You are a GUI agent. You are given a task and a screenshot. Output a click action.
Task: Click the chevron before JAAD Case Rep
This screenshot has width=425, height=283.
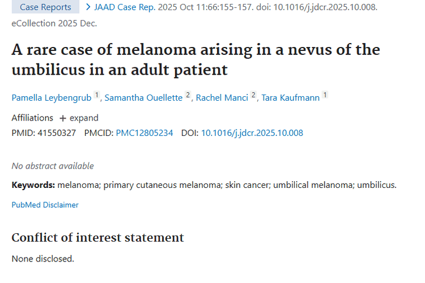click(88, 7)
